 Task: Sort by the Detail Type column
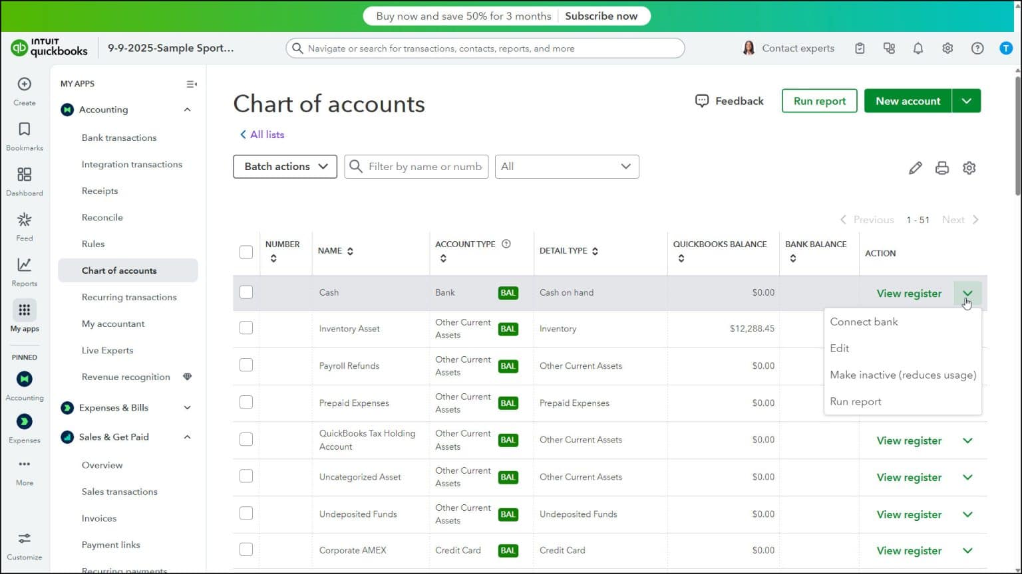[569, 251]
